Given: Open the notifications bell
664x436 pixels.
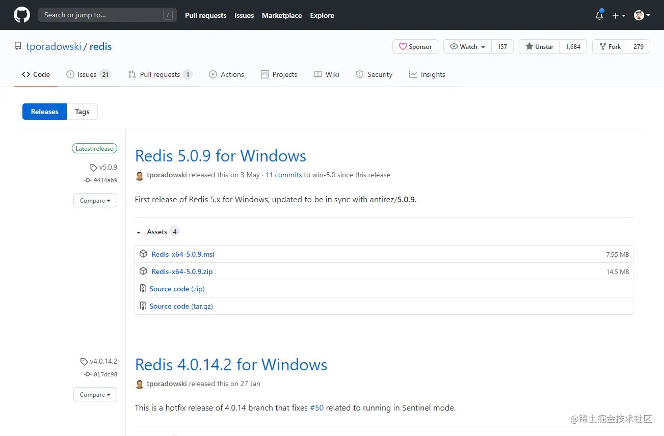Looking at the screenshot, I should tap(599, 15).
